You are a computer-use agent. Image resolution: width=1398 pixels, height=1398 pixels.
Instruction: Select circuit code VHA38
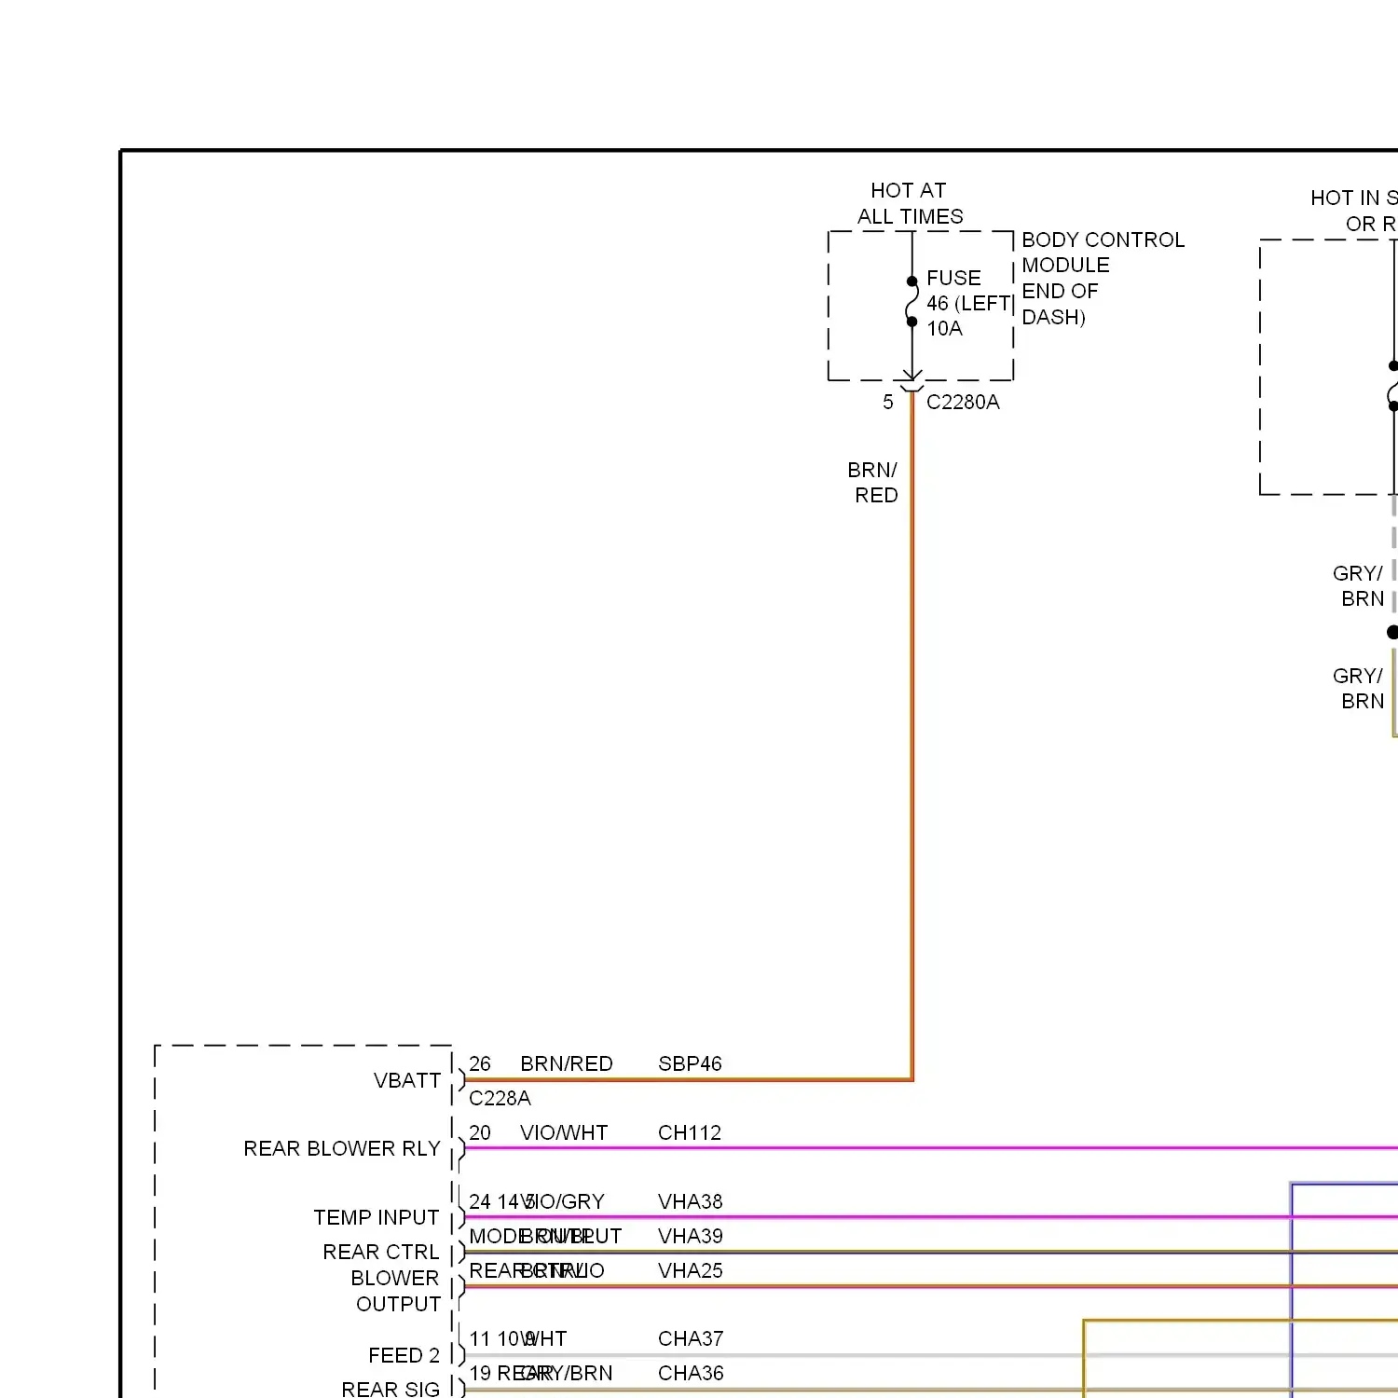(690, 1201)
